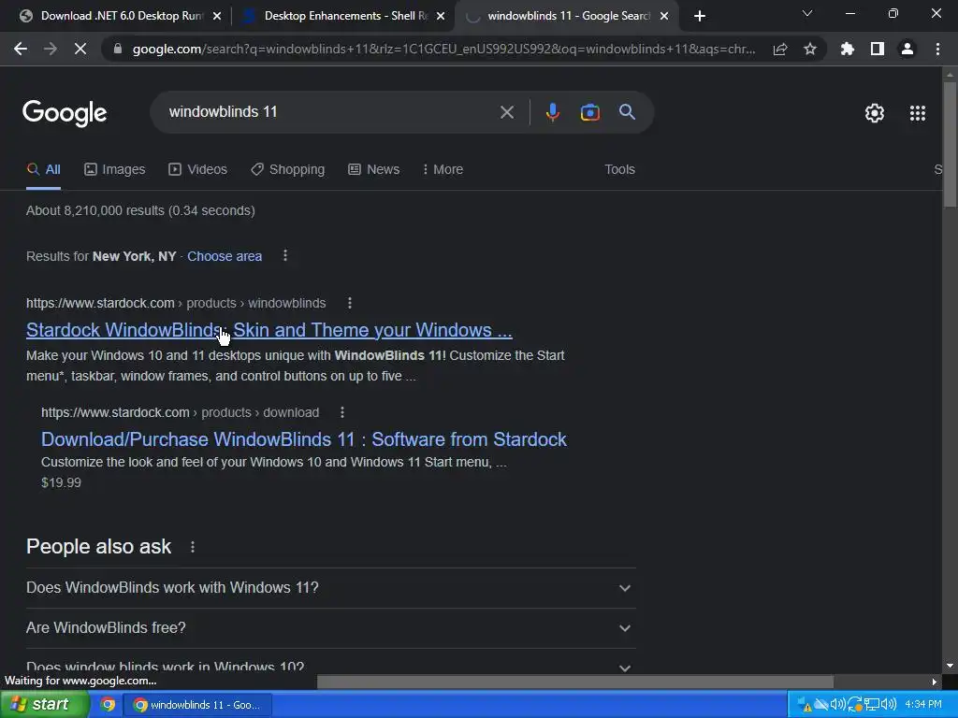Click the address bar URL

[x=443, y=49]
